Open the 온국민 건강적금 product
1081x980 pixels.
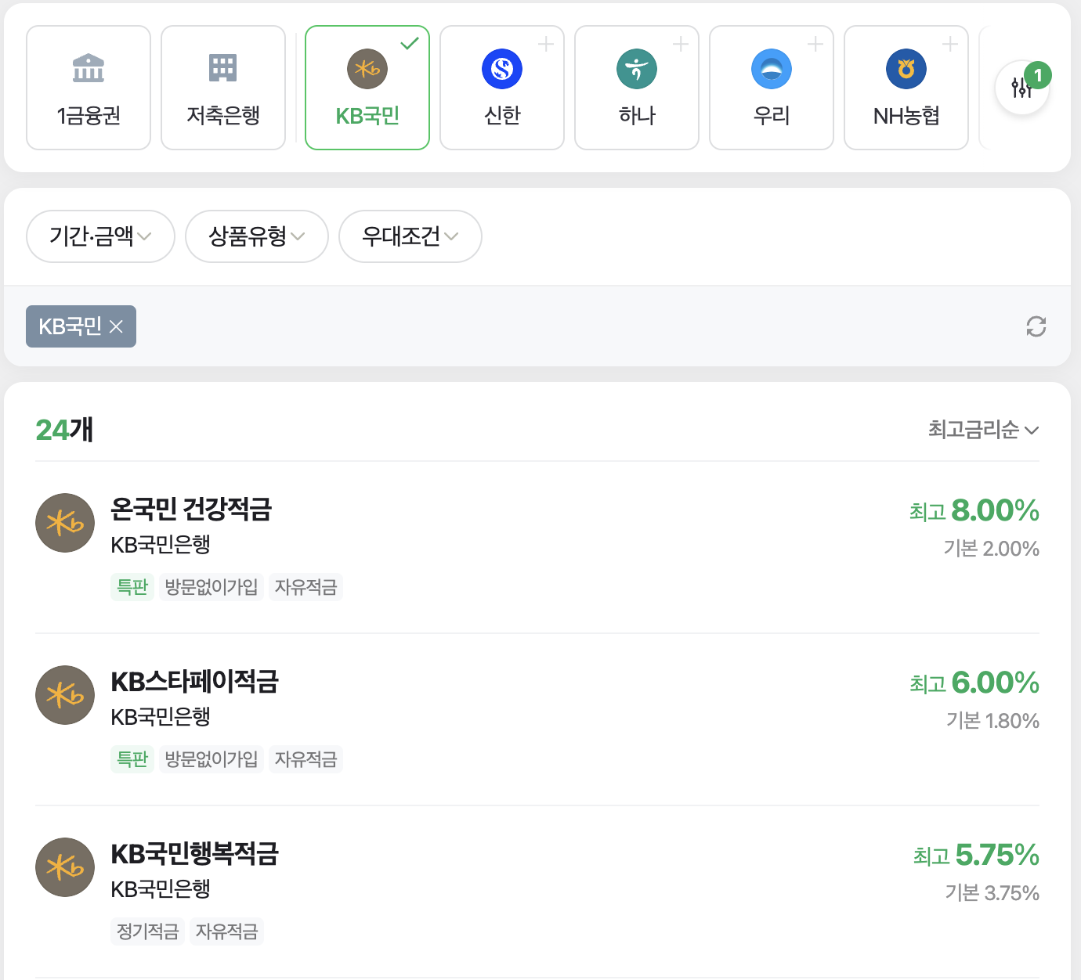tap(190, 510)
